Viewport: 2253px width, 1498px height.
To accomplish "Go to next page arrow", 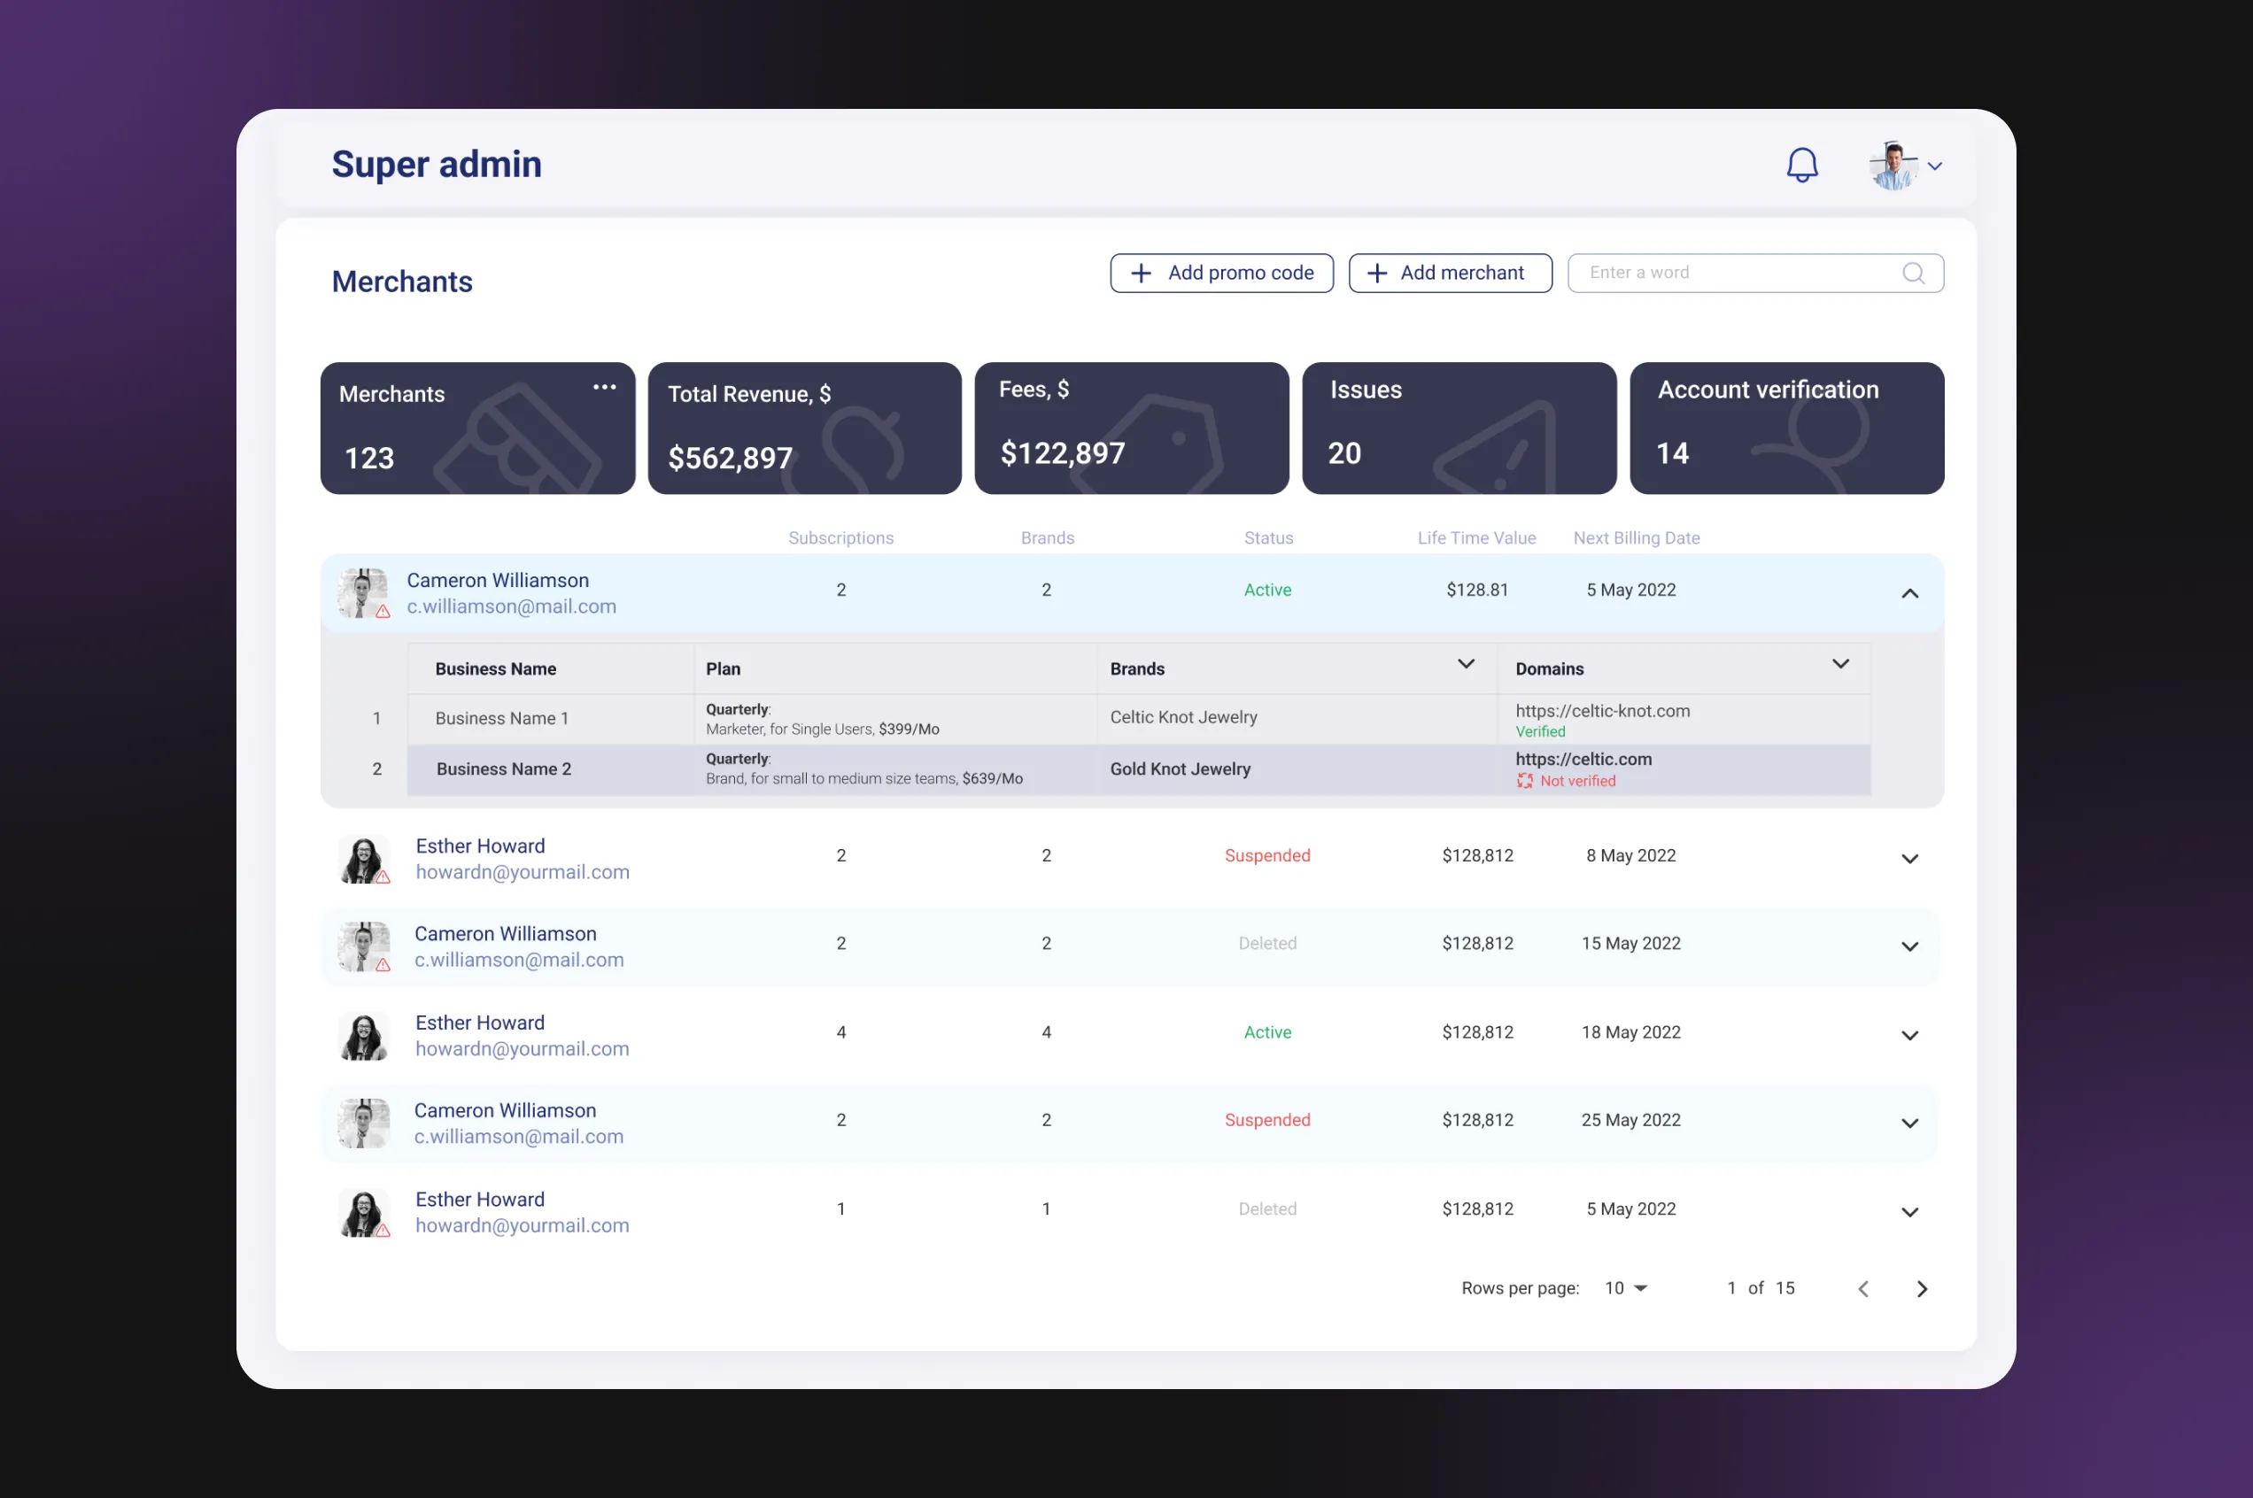I will tap(1922, 1289).
